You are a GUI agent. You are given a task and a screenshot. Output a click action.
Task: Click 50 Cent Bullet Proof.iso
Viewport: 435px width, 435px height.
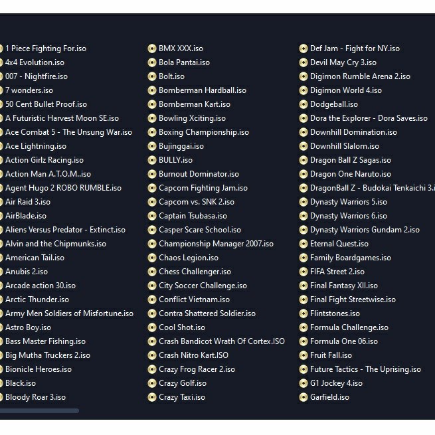tap(46, 104)
